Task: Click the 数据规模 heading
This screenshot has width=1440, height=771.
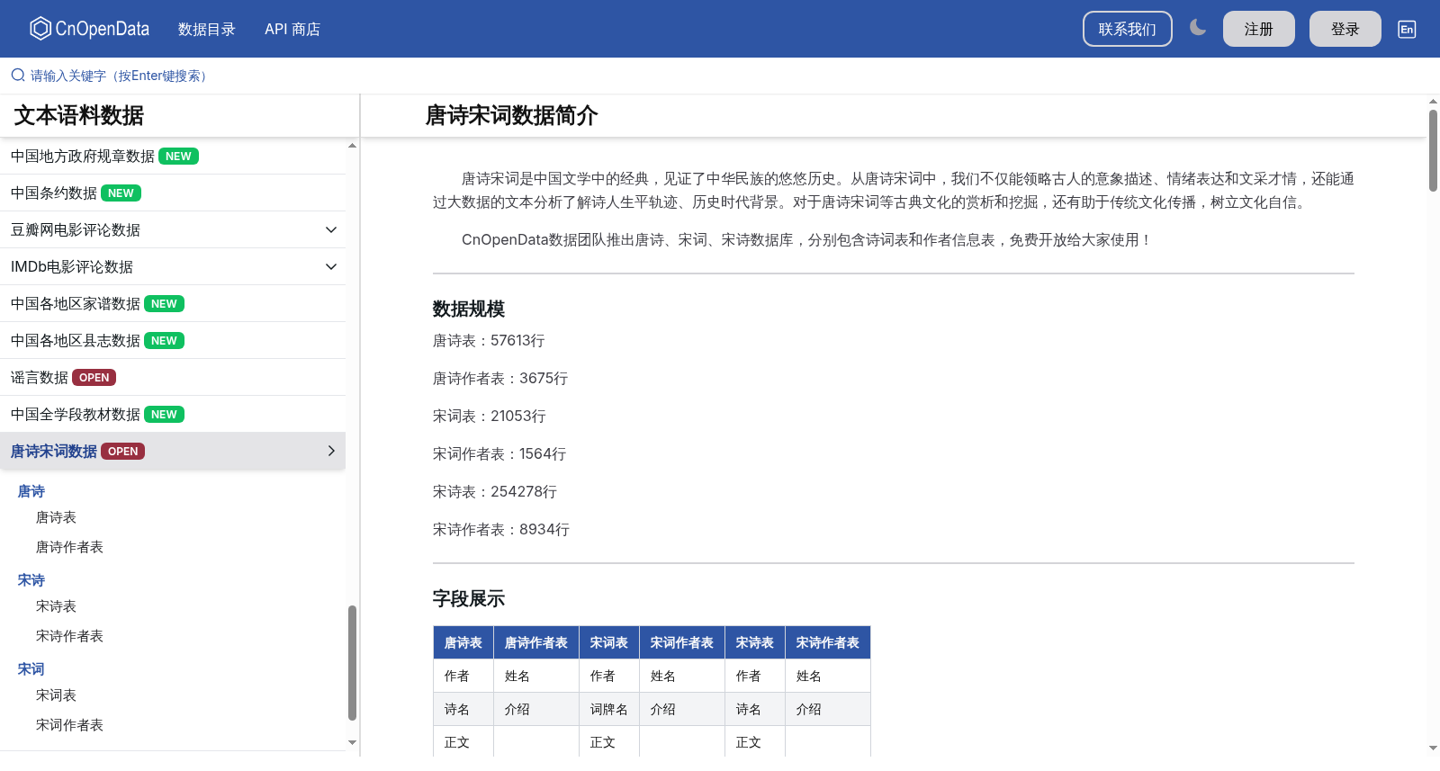Action: pos(469,309)
